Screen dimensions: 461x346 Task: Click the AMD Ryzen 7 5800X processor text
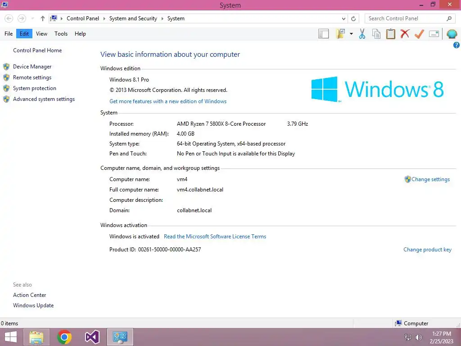pos(221,124)
